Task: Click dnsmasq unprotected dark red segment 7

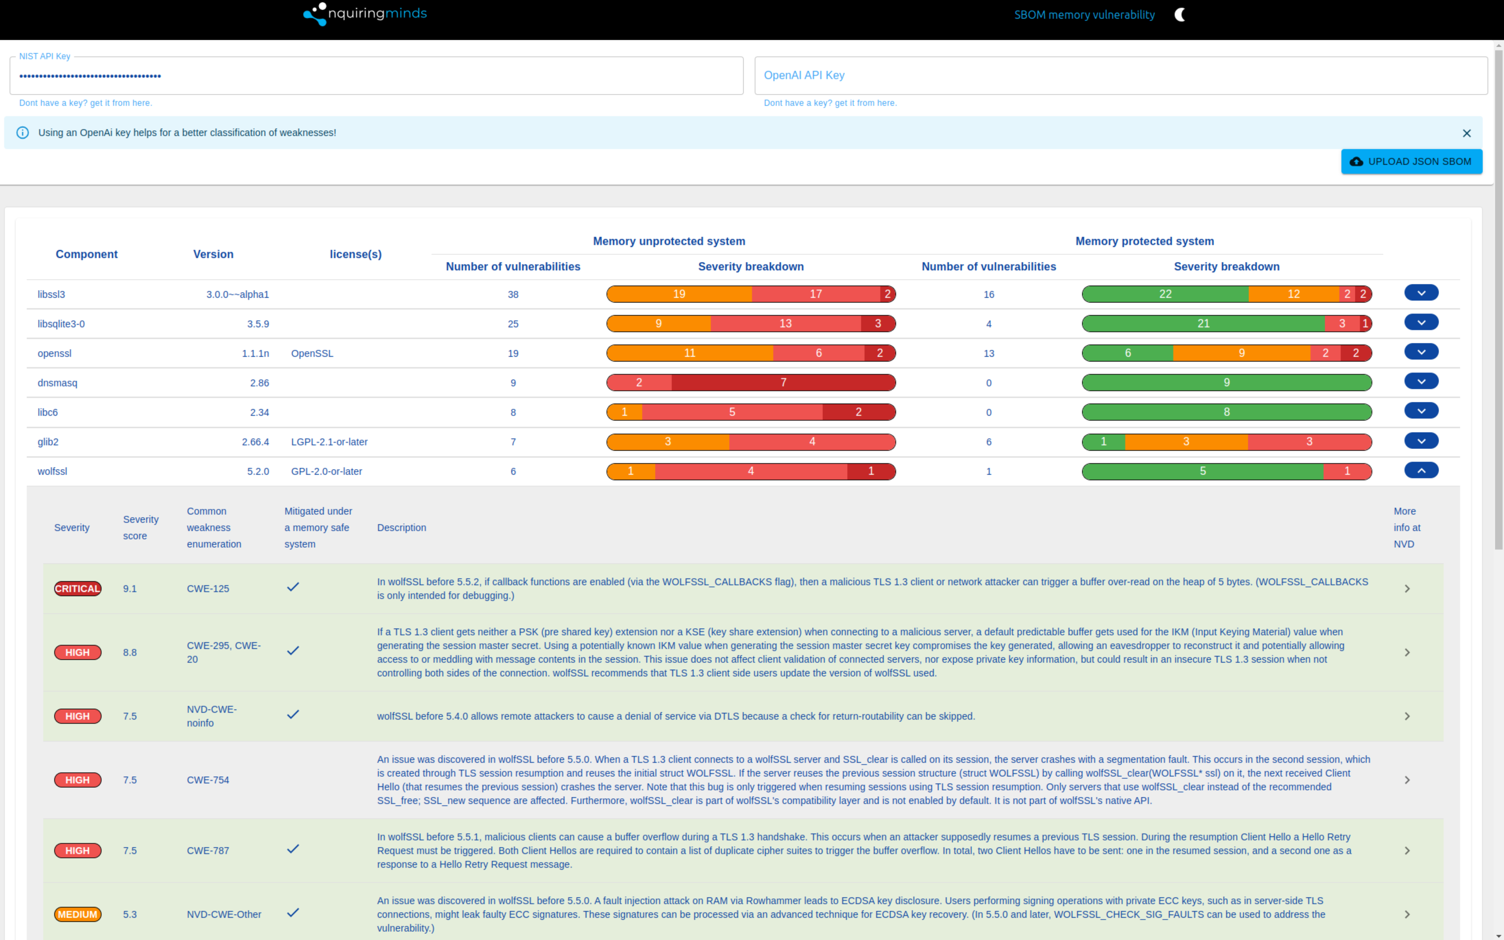Action: [783, 382]
